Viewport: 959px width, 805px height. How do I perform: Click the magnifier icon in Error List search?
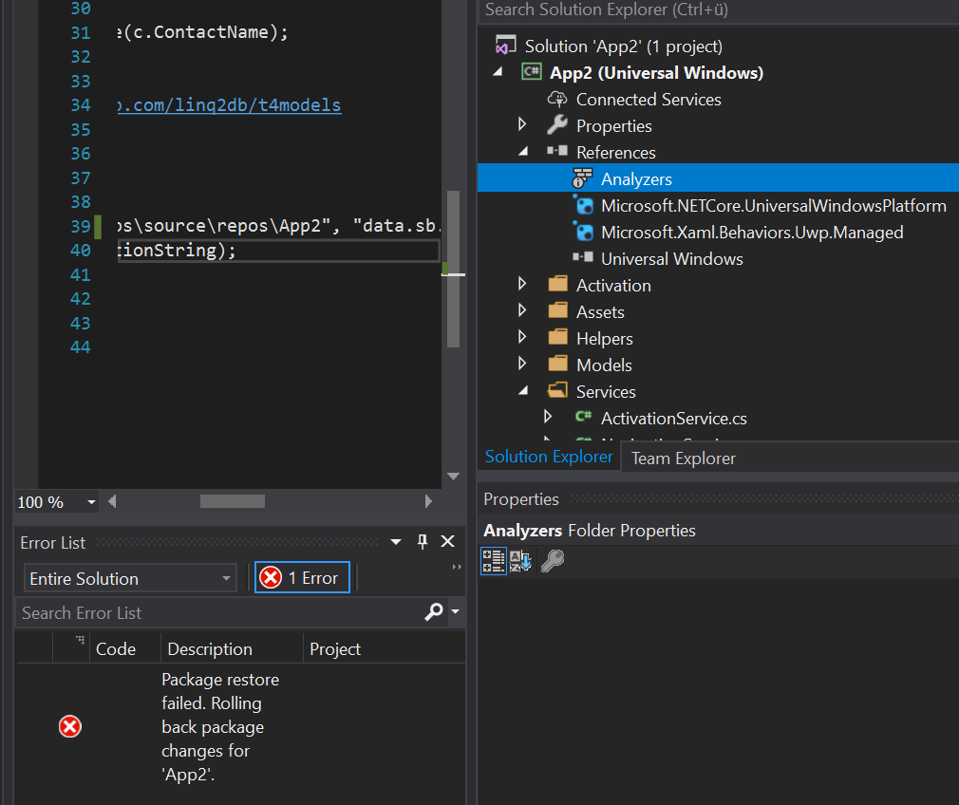pyautogui.click(x=433, y=612)
